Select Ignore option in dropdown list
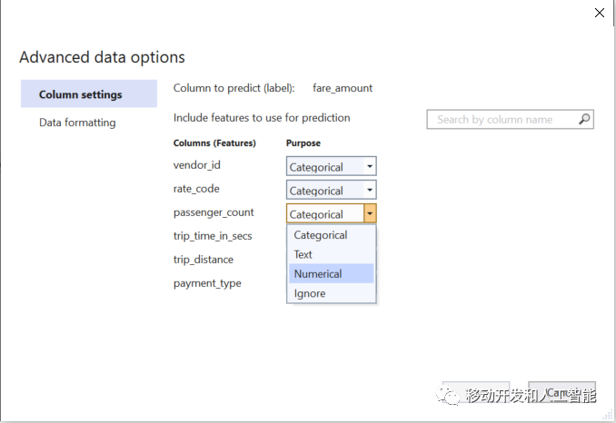 click(x=310, y=293)
